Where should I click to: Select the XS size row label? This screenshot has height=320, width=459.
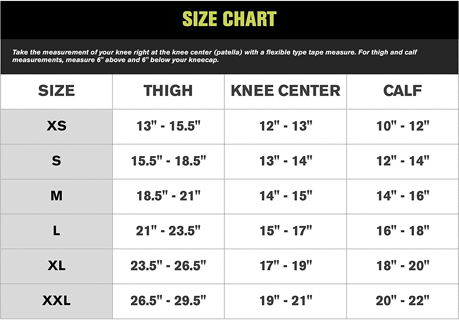coord(57,126)
